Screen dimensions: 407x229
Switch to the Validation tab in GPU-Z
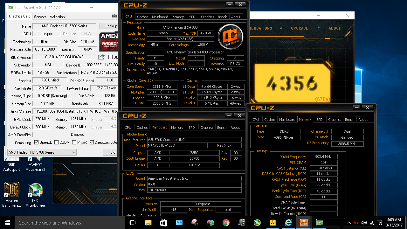(x=57, y=17)
